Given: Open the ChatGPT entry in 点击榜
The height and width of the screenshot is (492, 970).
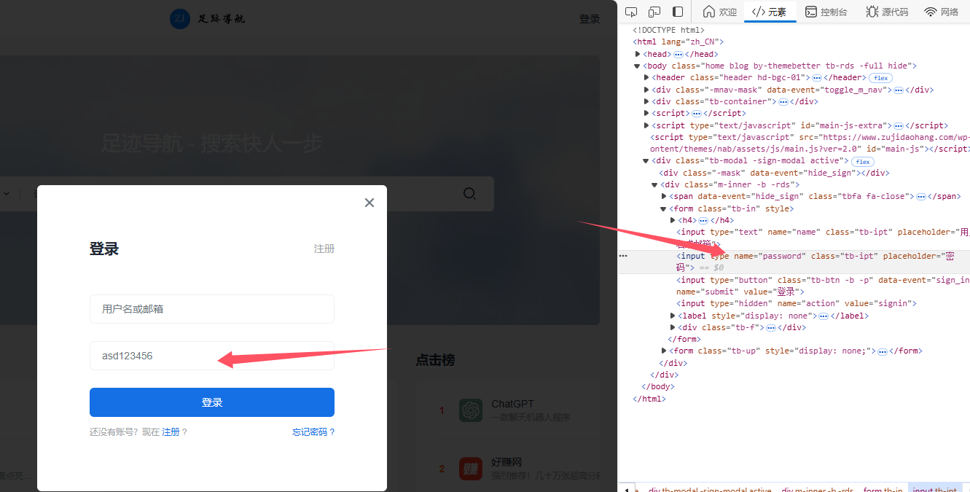Looking at the screenshot, I should [x=513, y=404].
